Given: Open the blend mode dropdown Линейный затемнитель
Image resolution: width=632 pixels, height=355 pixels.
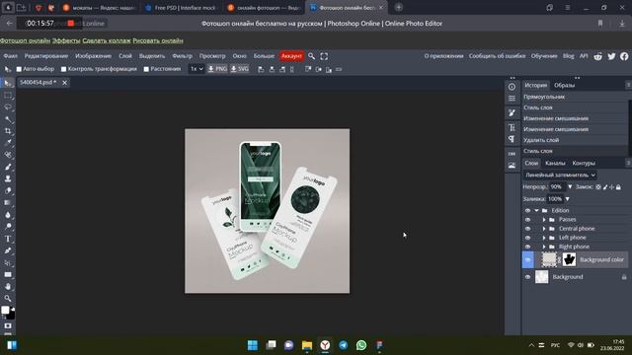Looking at the screenshot, I should (560, 176).
